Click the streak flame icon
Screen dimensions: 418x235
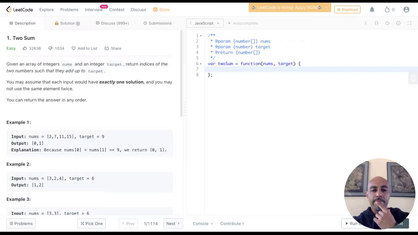pos(387,10)
